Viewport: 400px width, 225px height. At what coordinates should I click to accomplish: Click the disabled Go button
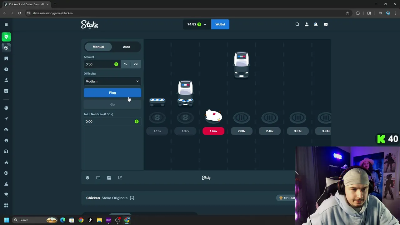(112, 104)
